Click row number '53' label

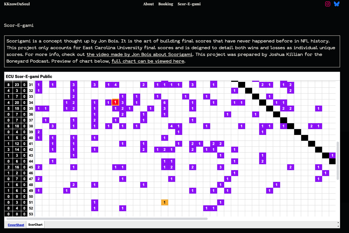pos(31,214)
